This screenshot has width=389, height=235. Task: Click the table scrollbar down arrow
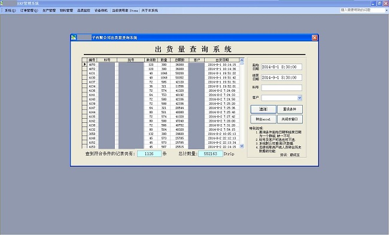[242, 146]
